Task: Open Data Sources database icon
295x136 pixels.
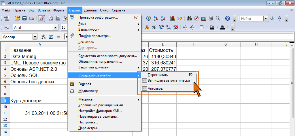Action: (x=211, y=18)
